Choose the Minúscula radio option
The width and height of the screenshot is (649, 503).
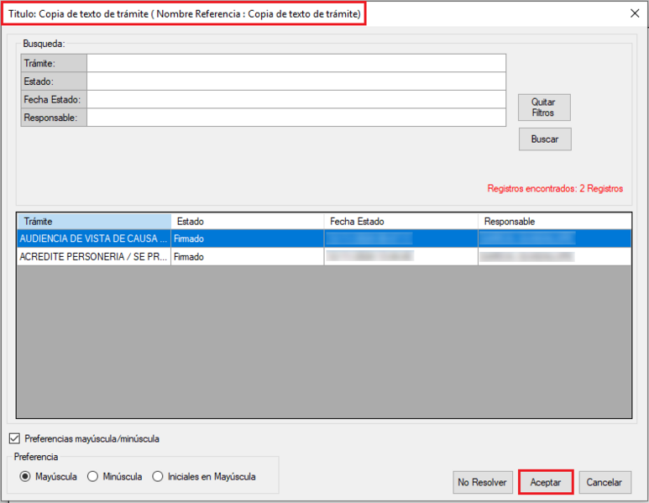(x=92, y=477)
